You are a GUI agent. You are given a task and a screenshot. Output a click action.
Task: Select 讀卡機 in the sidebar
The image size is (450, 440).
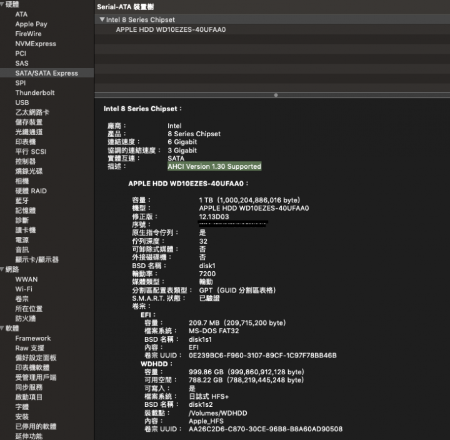tap(25, 230)
